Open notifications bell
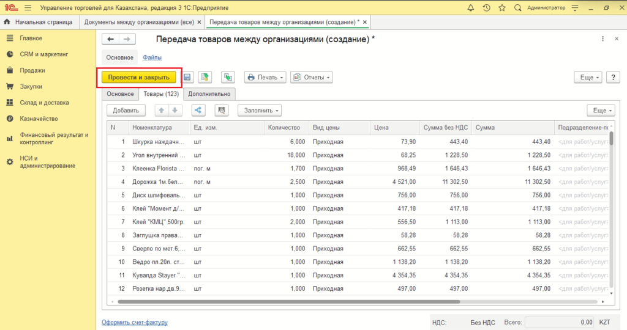 [471, 7]
